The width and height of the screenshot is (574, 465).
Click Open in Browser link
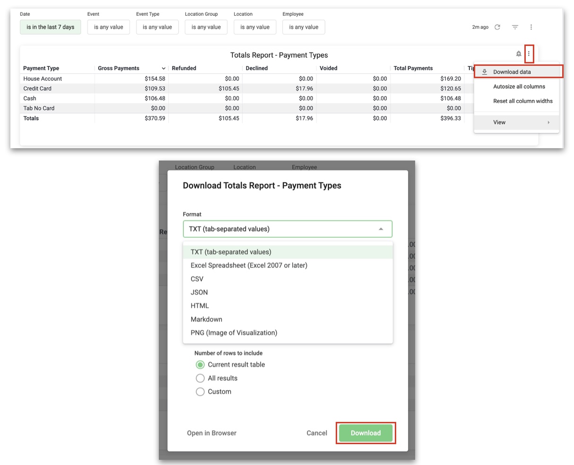[x=212, y=433]
